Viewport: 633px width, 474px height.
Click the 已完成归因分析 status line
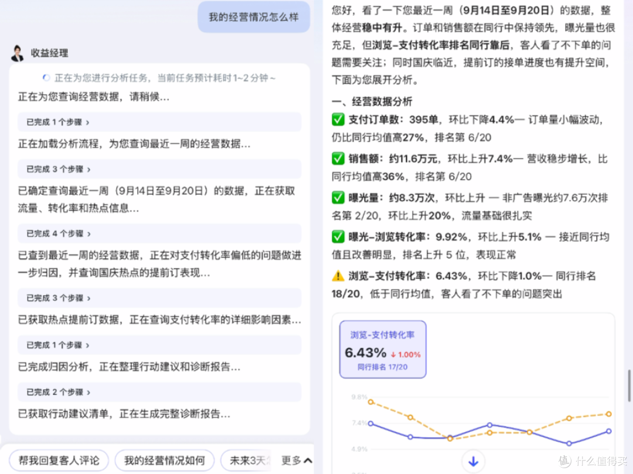129,366
